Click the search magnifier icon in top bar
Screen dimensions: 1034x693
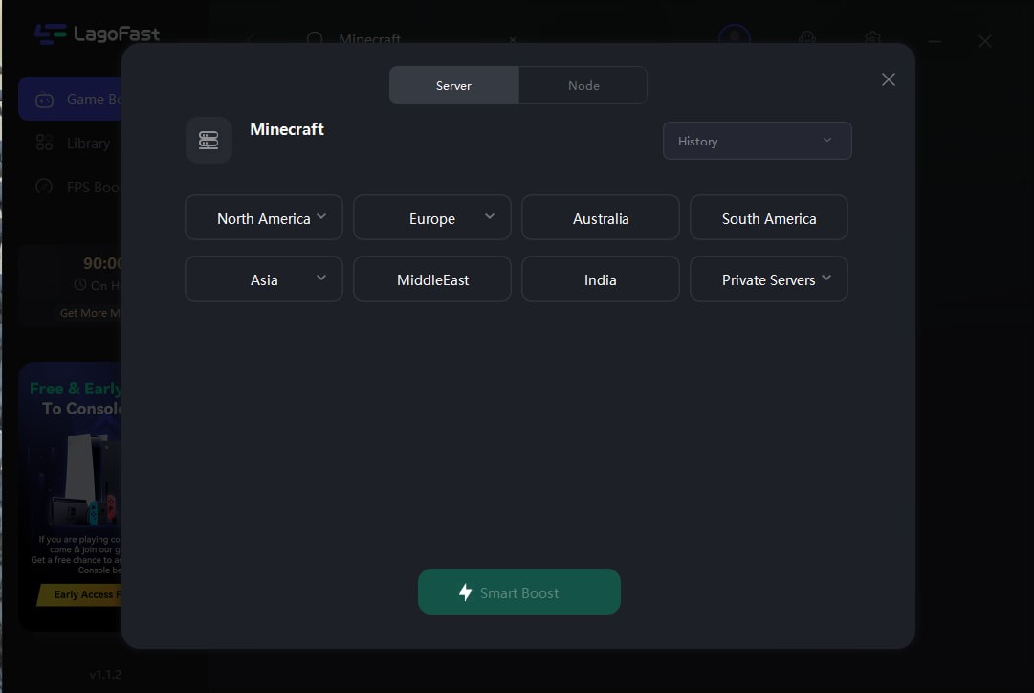point(316,40)
